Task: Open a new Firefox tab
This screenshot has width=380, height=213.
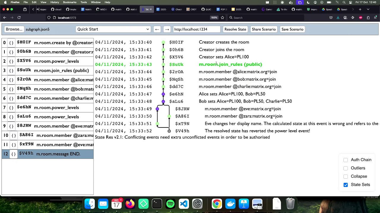Action: click(x=360, y=9)
